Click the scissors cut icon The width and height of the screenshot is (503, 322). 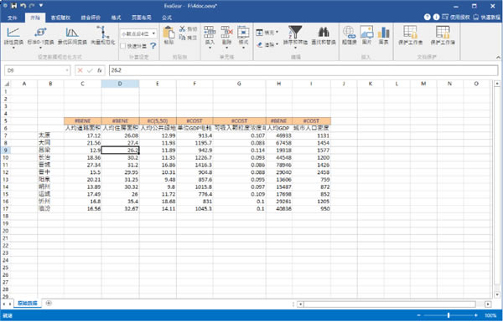[182, 28]
